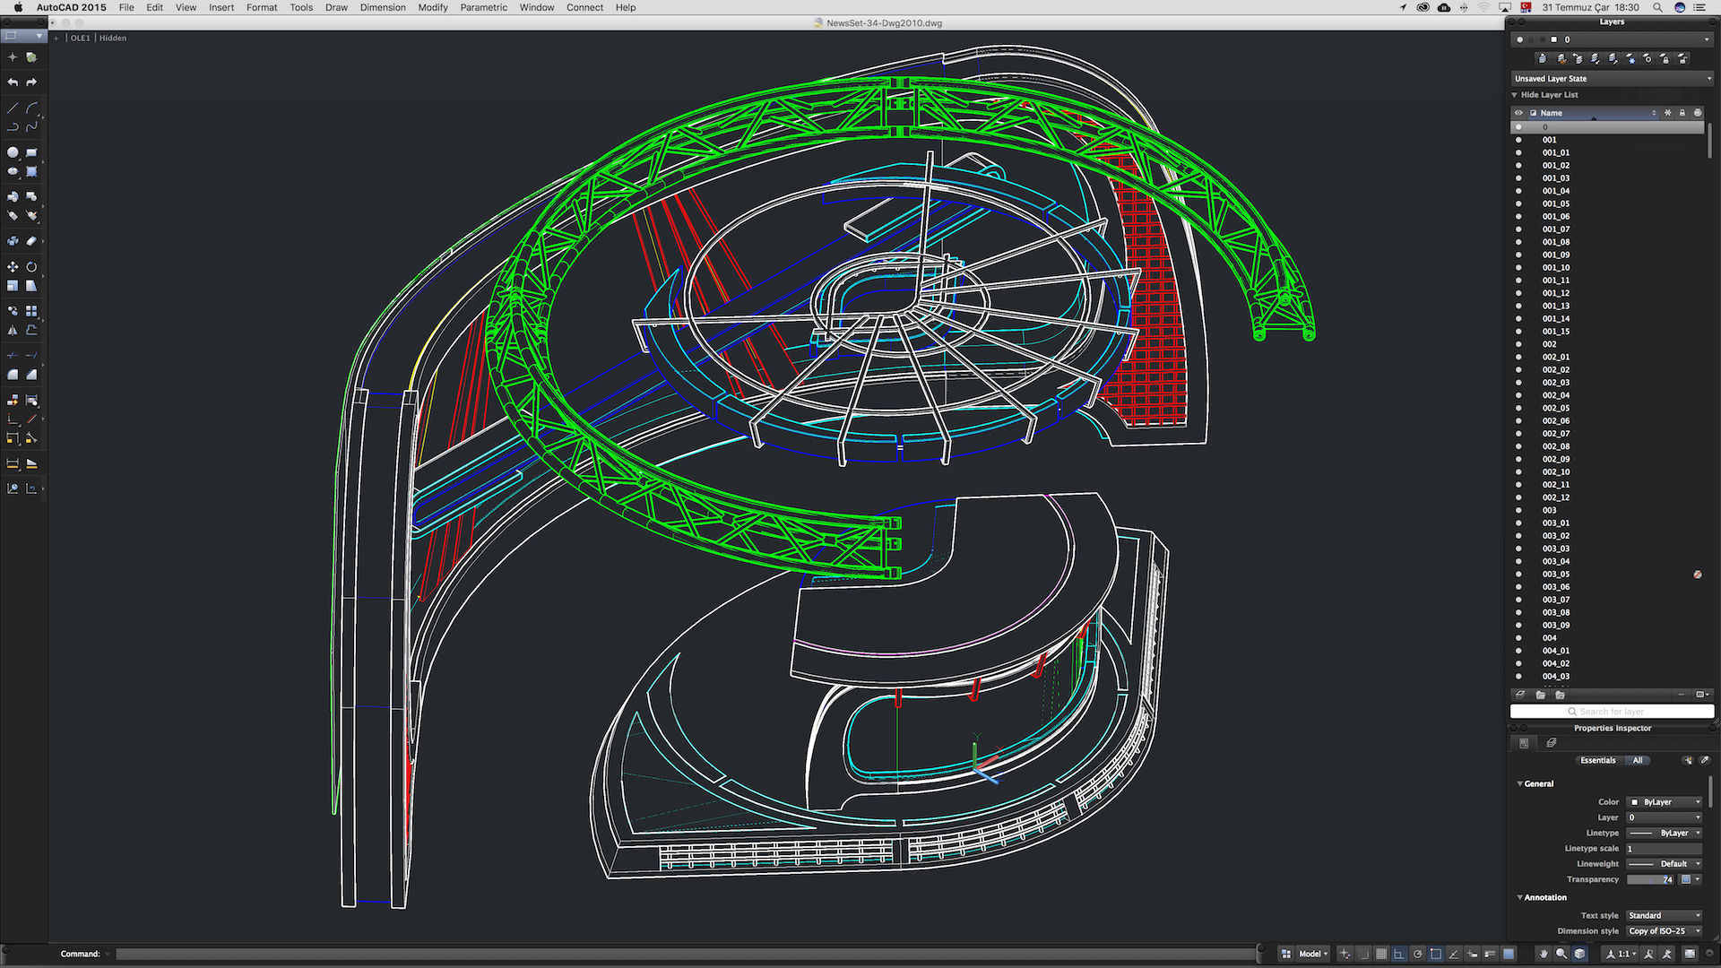Toggle visibility of layer 001_05
1721x968 pixels.
(1518, 203)
